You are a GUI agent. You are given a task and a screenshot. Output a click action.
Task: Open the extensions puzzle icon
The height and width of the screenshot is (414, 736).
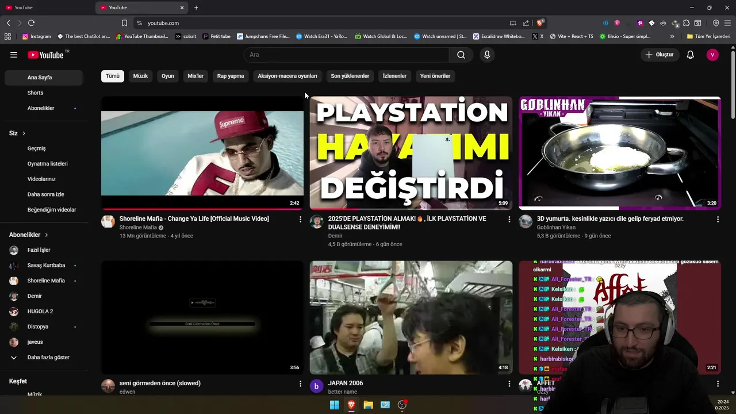point(686,23)
